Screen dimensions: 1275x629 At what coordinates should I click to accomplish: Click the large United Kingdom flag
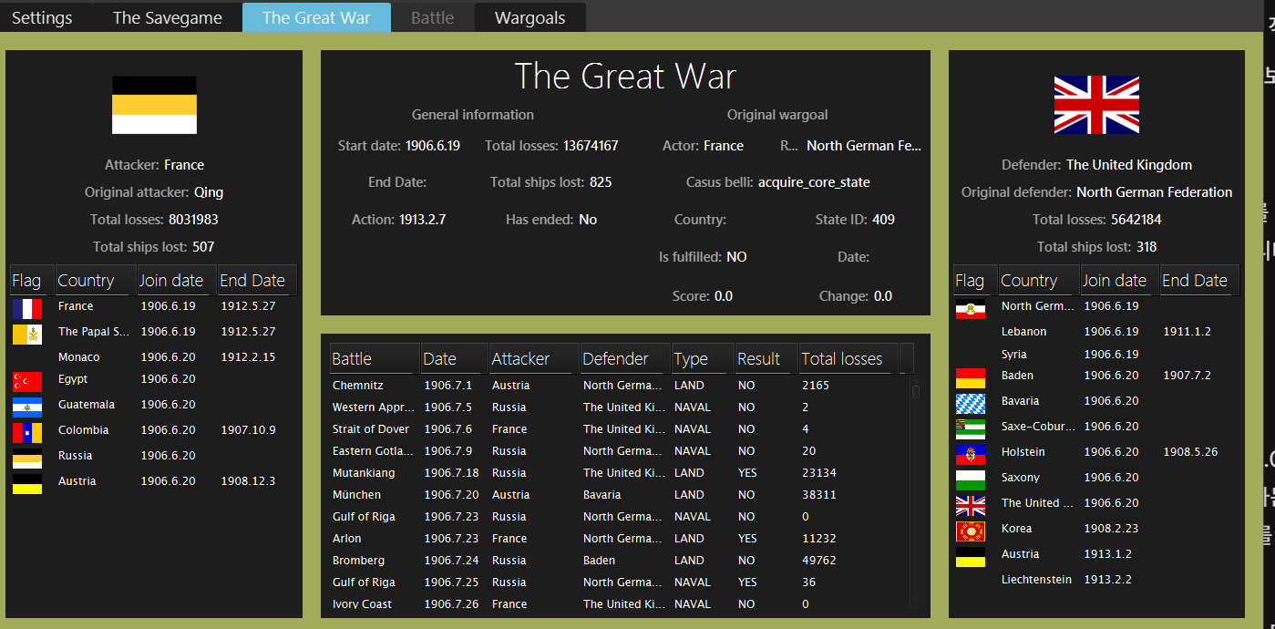[x=1097, y=106]
